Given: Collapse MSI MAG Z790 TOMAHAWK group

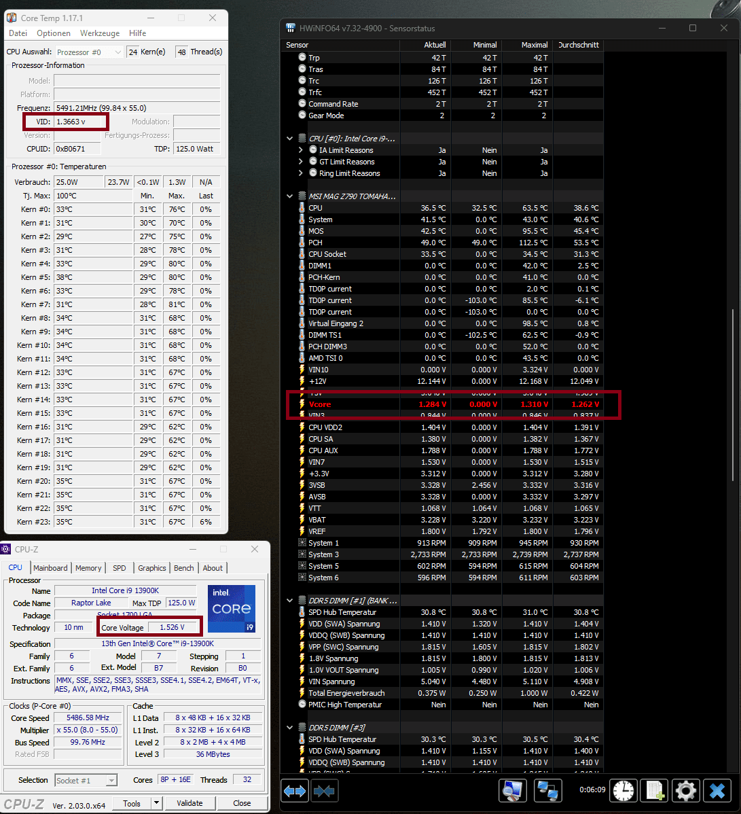Looking at the screenshot, I should tap(289, 196).
